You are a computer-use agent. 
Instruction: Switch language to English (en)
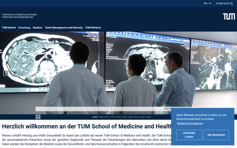[210, 3]
